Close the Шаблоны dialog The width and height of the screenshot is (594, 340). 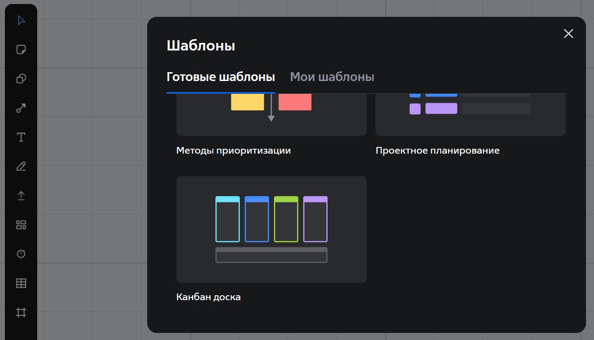pos(568,34)
